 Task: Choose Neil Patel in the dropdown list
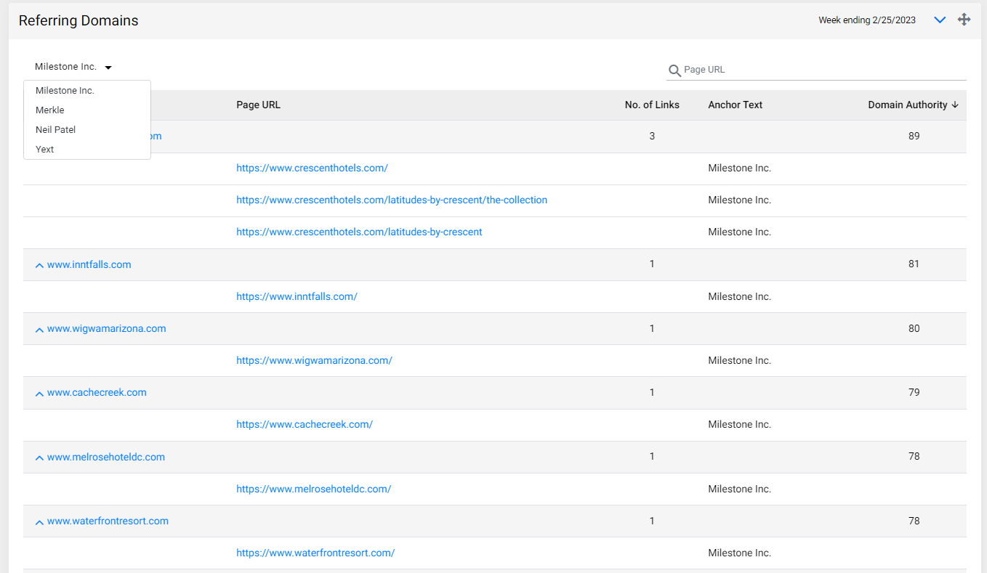(x=87, y=130)
